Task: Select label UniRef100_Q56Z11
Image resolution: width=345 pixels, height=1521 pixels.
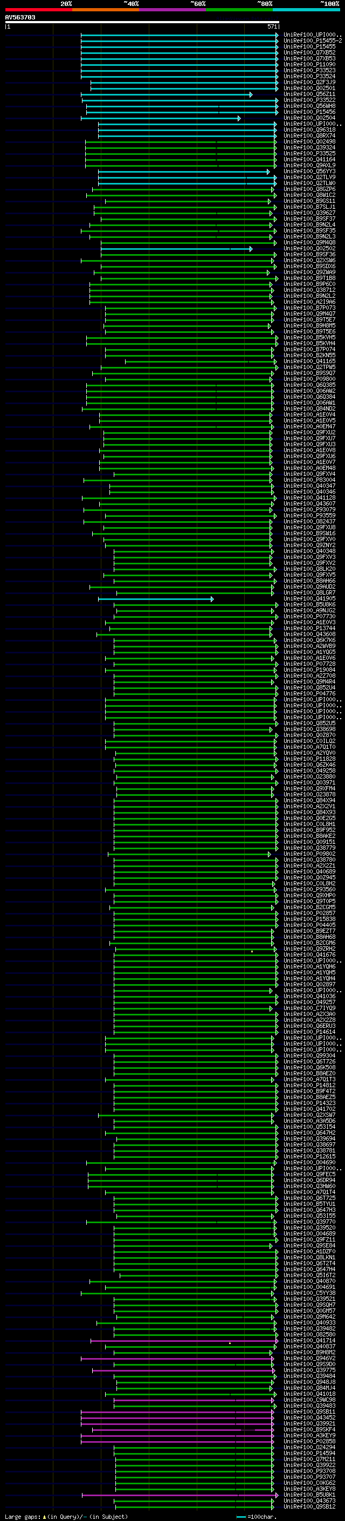Action: (x=309, y=94)
